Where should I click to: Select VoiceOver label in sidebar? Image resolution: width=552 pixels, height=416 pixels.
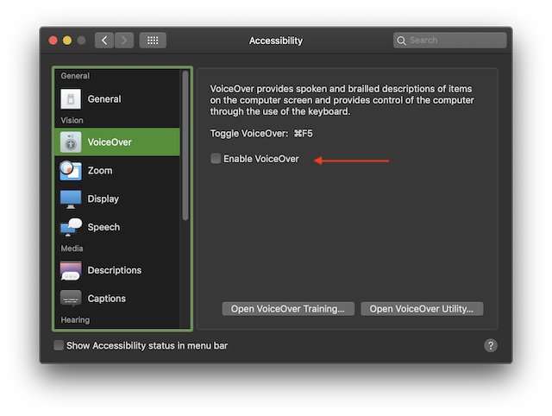pos(110,142)
